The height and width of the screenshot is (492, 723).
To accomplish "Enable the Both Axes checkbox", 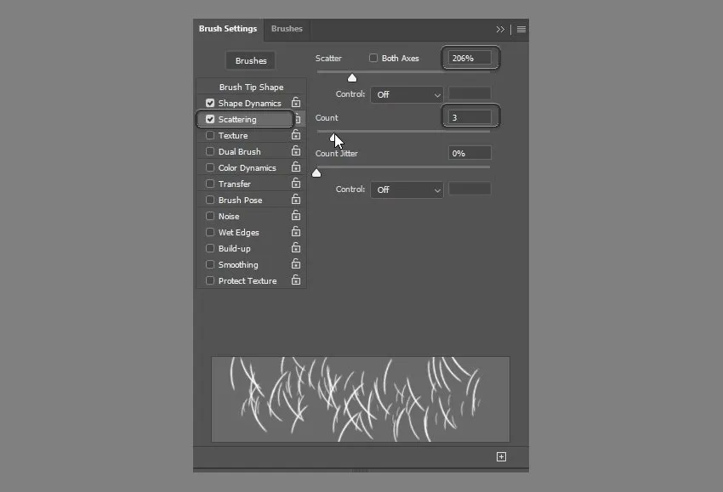I will pos(373,59).
